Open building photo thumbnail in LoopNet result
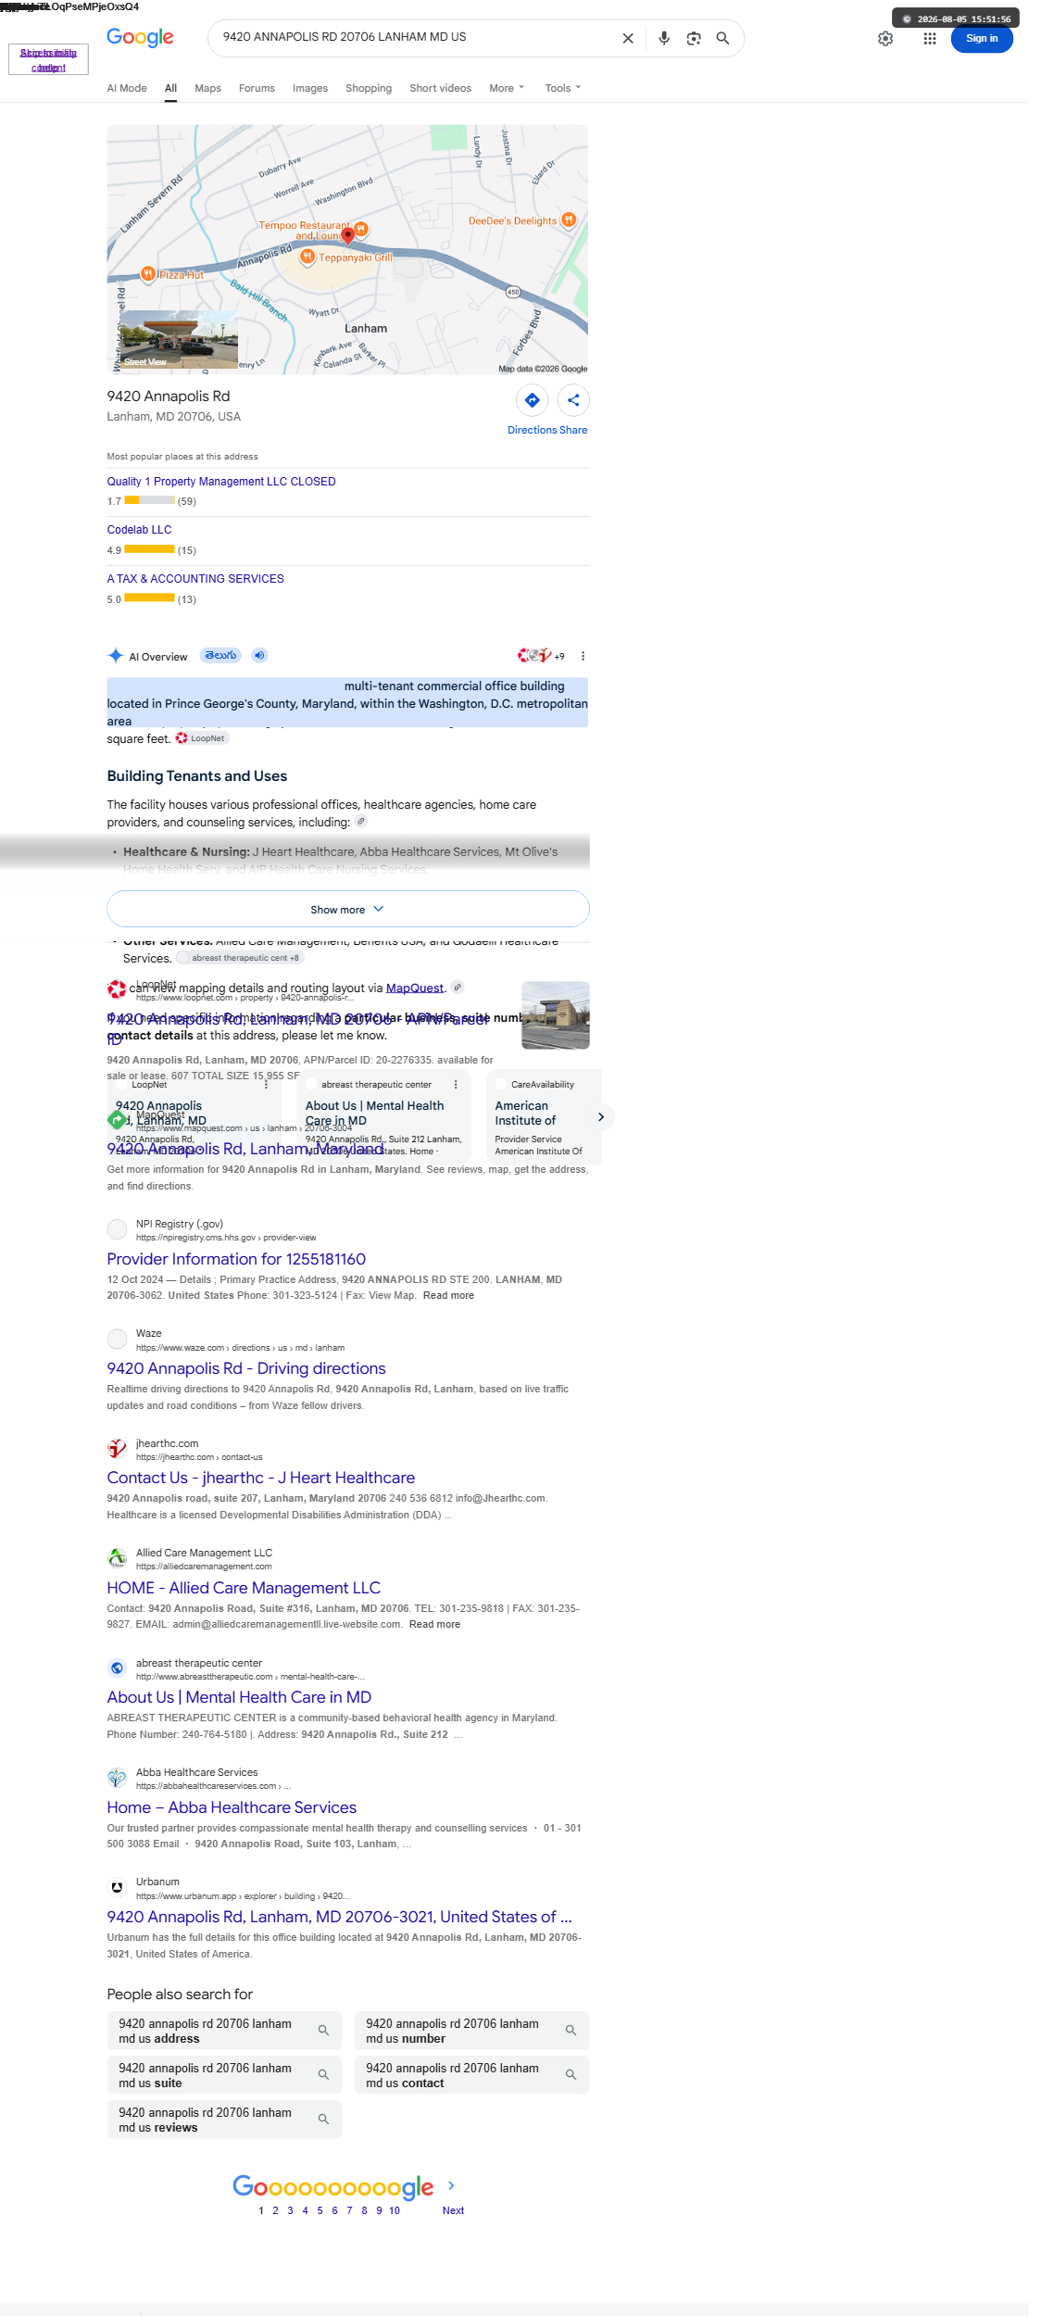Viewport: 1041px width, 2316px height. tap(556, 1015)
